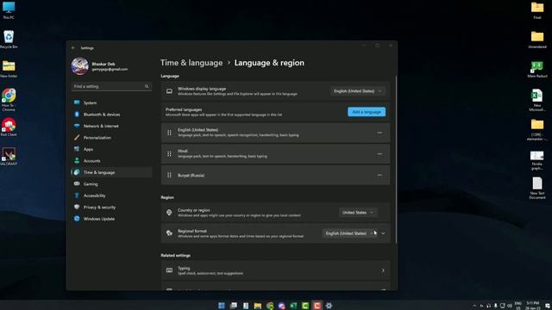Viewport: 552px width, 310px height.
Task: Expand the Regional format row chevron
Action: pos(383,233)
